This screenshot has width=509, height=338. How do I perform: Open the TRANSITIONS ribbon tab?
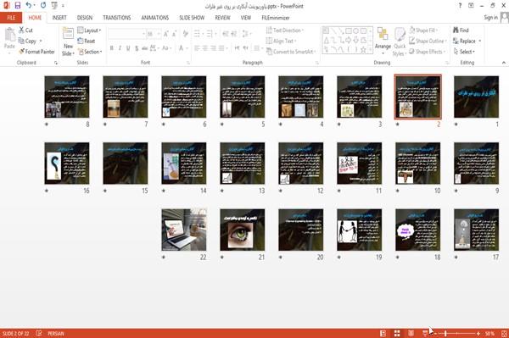click(117, 18)
